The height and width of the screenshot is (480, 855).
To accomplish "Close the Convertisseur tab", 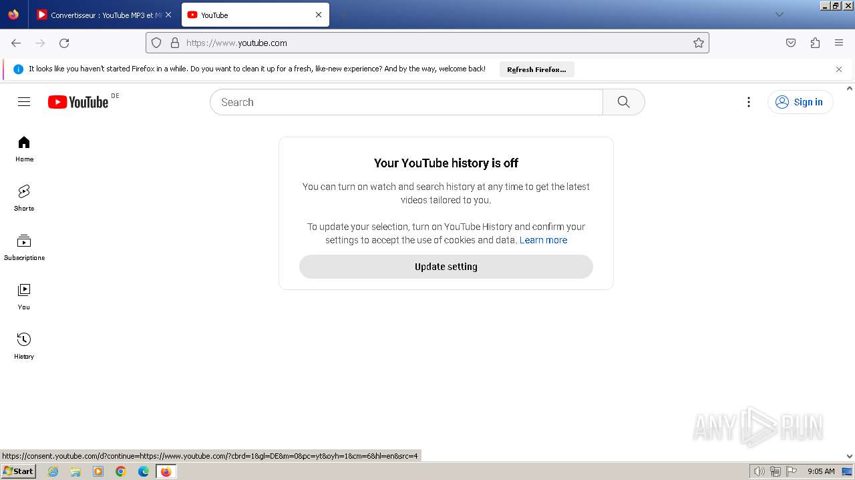I will (168, 15).
